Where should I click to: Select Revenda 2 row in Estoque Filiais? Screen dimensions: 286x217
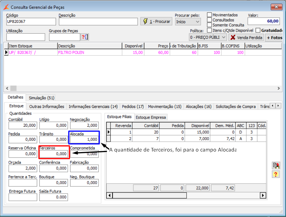[x=186, y=139]
